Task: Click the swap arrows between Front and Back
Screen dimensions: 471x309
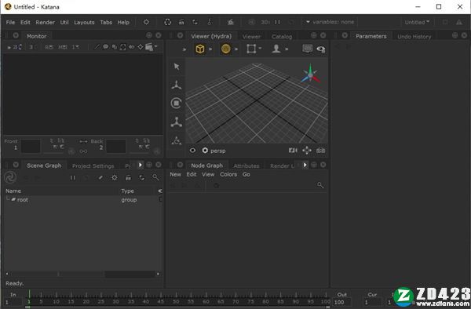Action: (83, 141)
